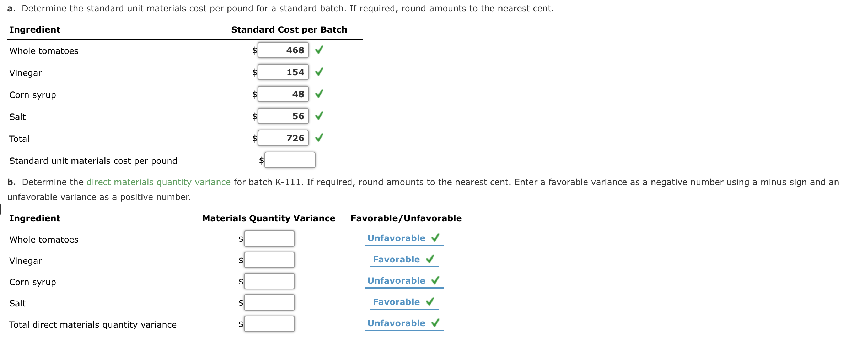Screen dimensions: 843x339
Task: Click the Corn syrup variance input box
Action: pos(269,281)
